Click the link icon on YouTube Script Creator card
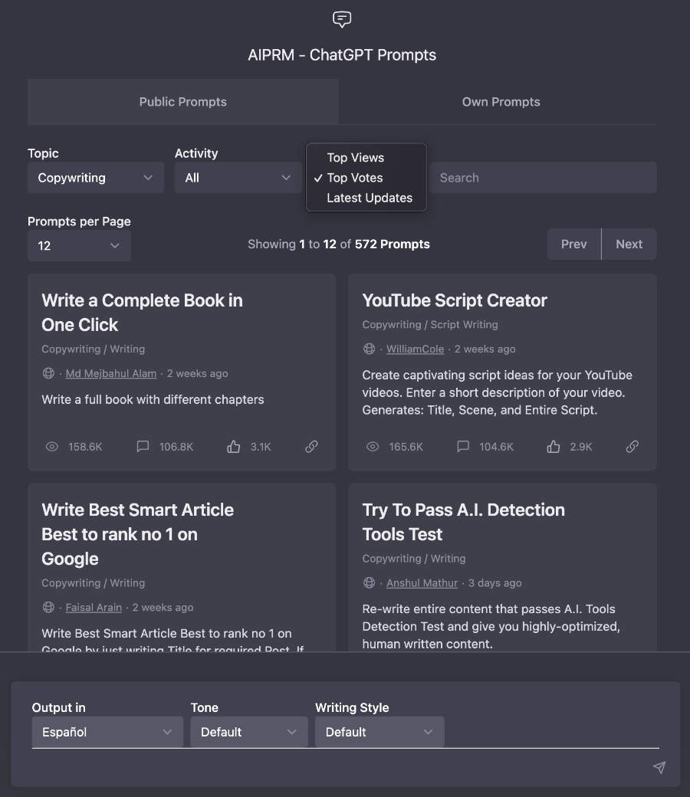 tap(632, 446)
